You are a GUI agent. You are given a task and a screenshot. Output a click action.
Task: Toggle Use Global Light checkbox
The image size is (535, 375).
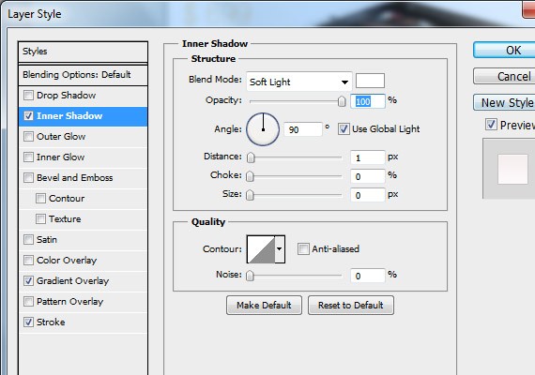pos(344,129)
